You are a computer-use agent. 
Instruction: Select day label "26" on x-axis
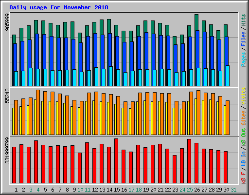pyautogui.click(x=197, y=190)
